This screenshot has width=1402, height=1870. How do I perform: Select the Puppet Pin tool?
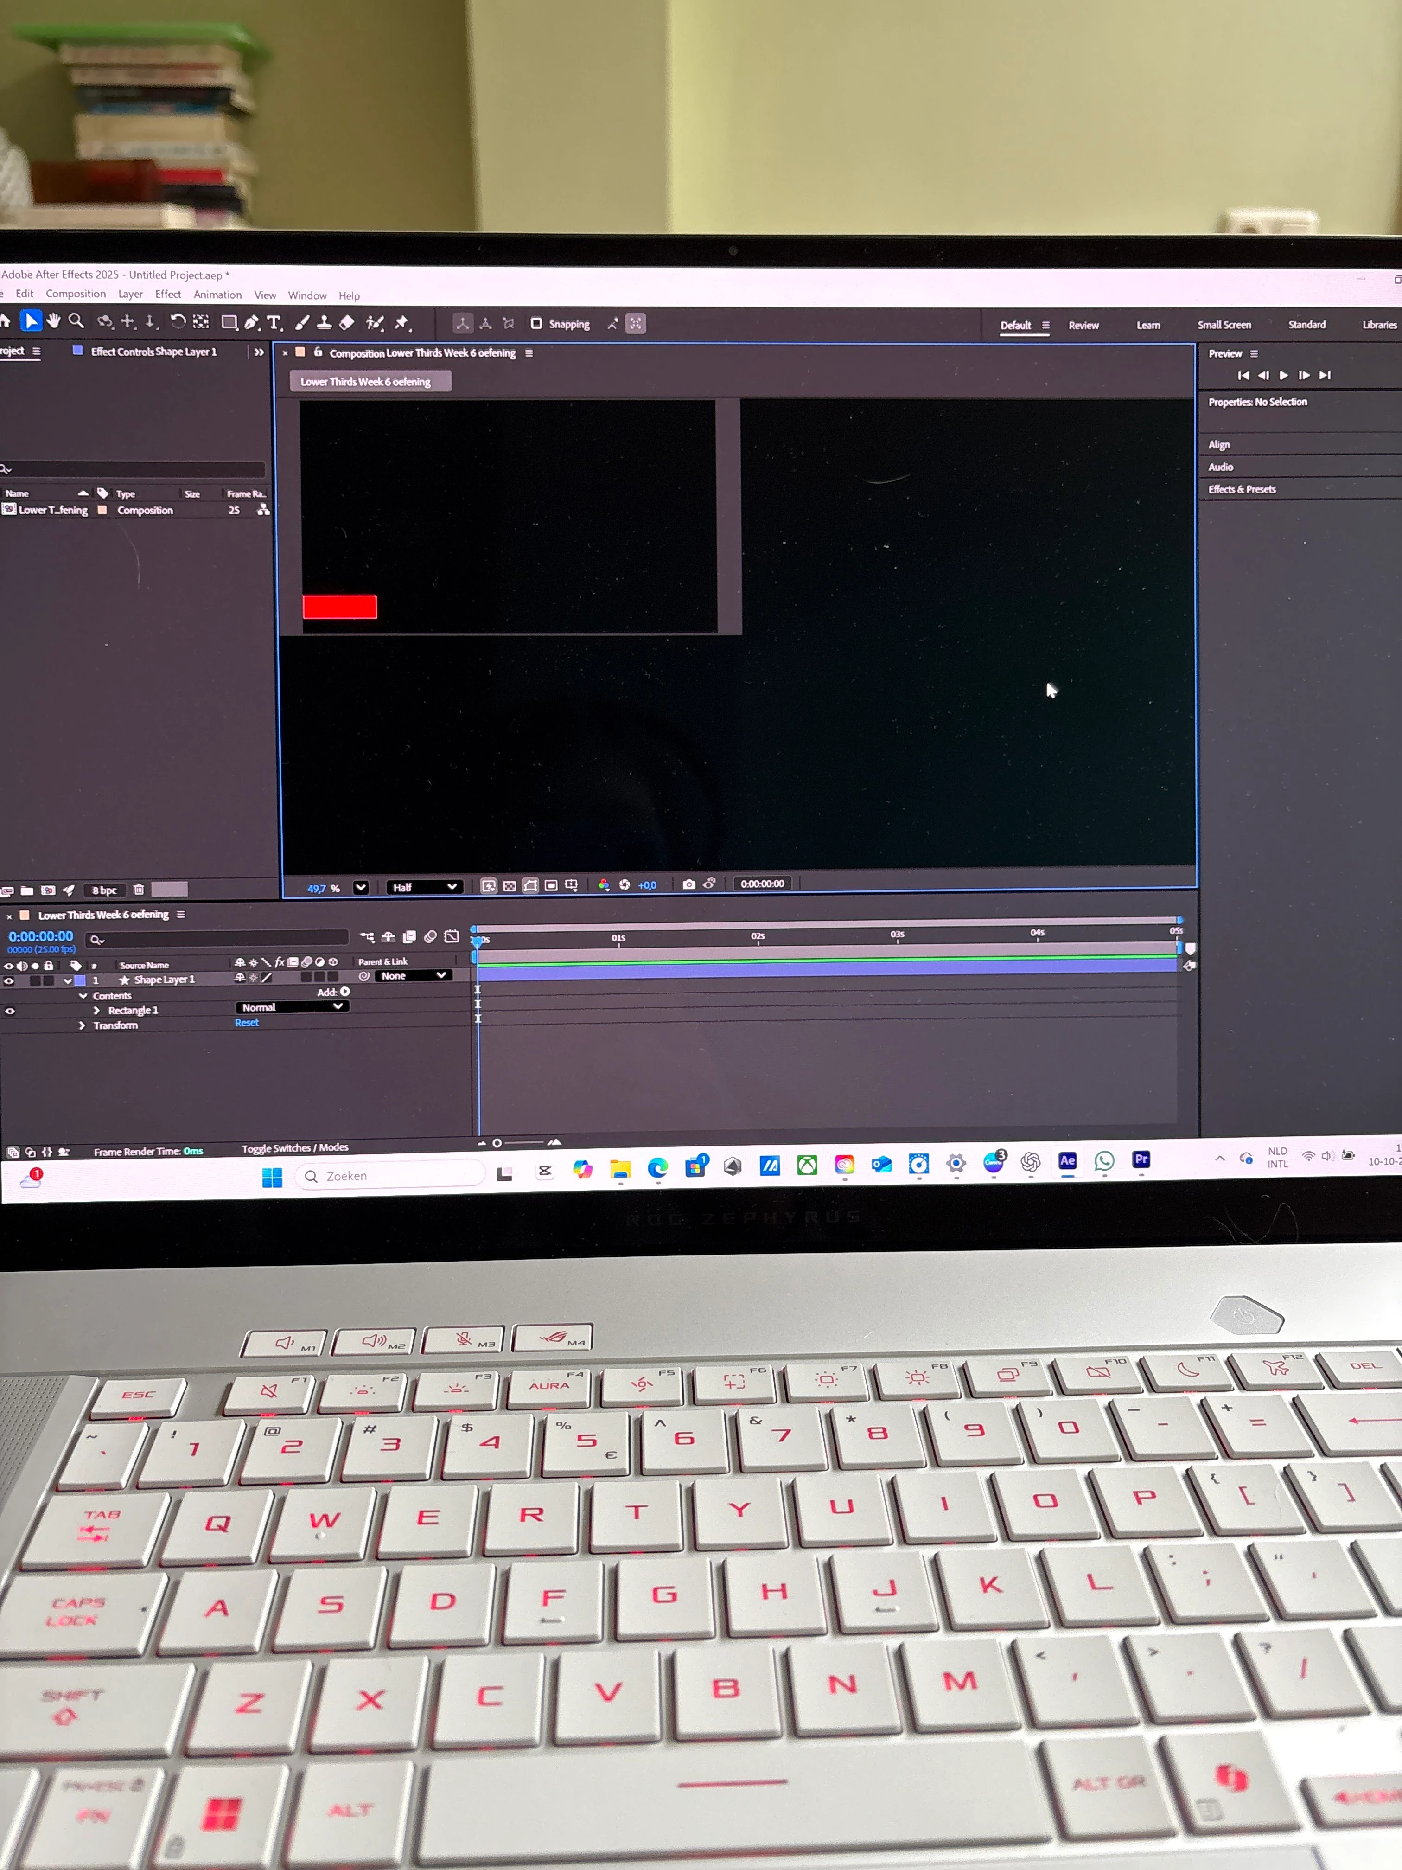[401, 322]
